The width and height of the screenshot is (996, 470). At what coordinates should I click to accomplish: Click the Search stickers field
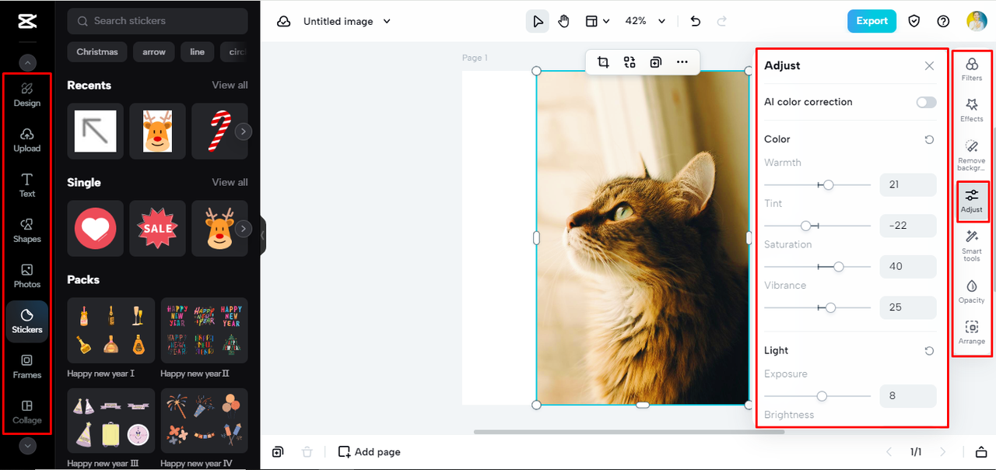158,21
